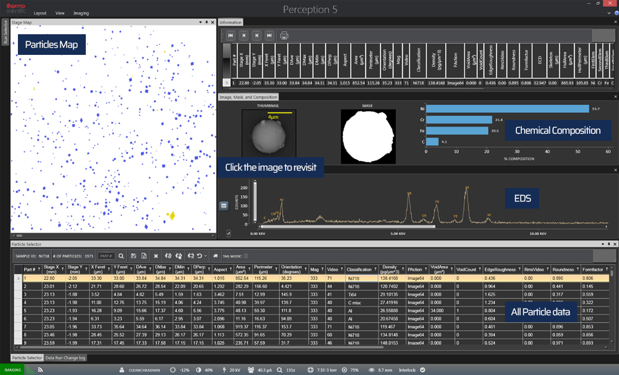The width and height of the screenshot is (619, 375).
Task: Click the clear-classification icon with small x
Action: point(191,256)
